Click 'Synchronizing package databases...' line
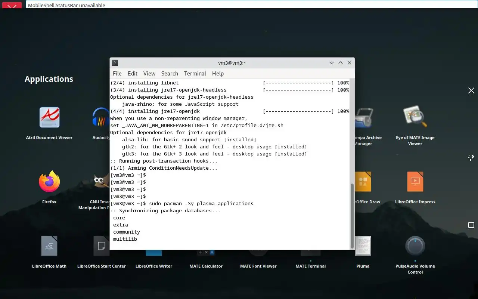 point(165,211)
